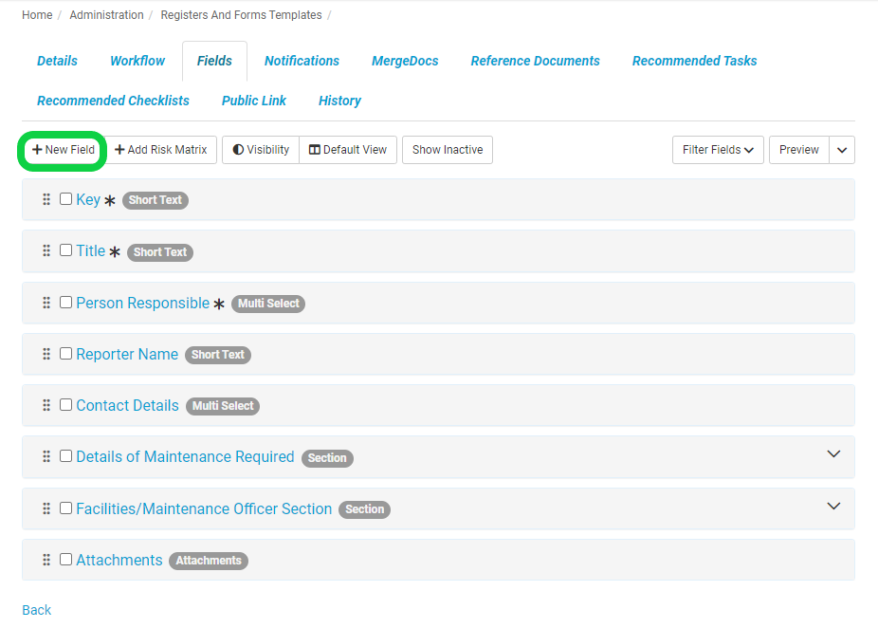Viewport: 878px width, 628px height.
Task: Click the Visibility button
Action: click(261, 150)
